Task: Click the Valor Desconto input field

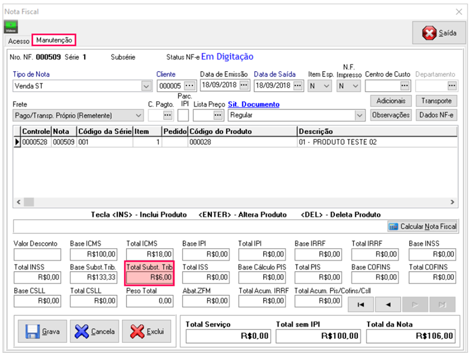Action: [37, 255]
